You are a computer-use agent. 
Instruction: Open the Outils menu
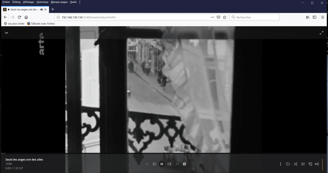pyautogui.click(x=73, y=2)
